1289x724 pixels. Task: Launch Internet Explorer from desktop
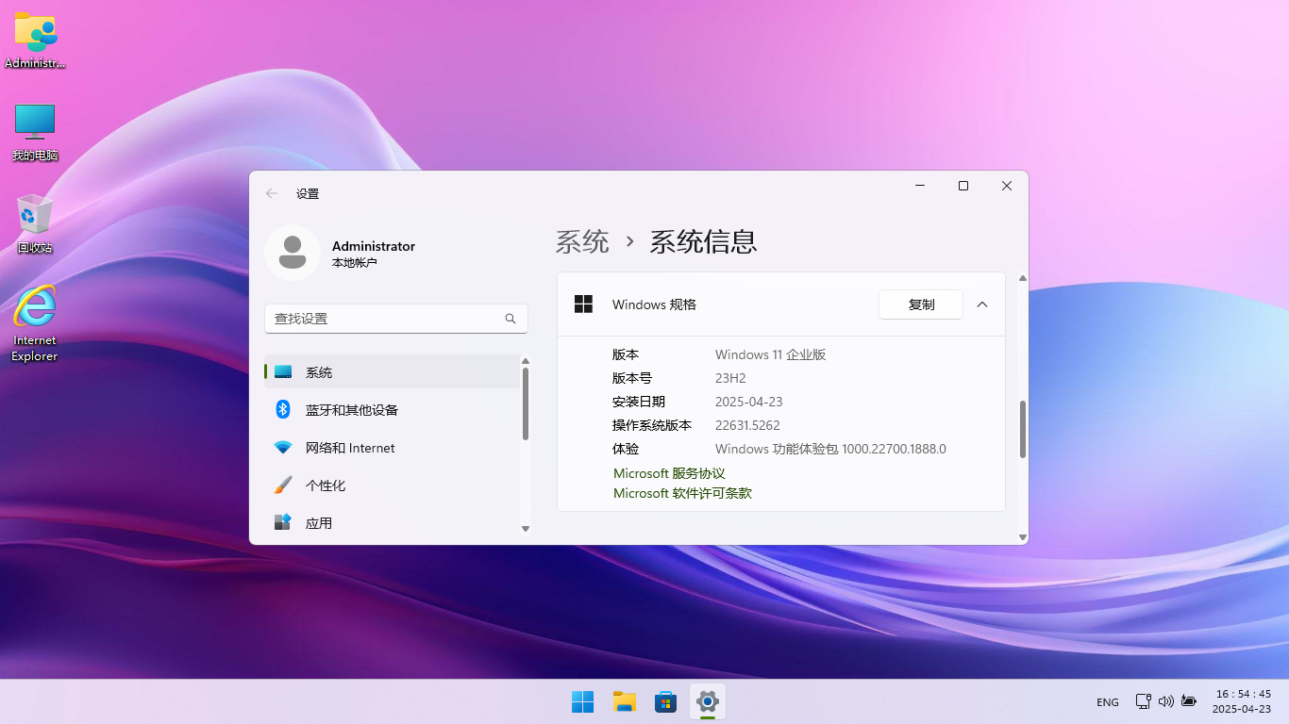point(35,322)
